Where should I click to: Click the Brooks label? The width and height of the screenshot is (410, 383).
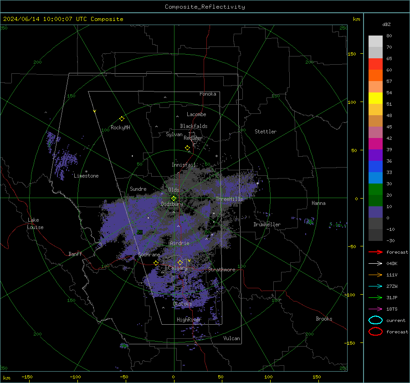pyautogui.click(x=324, y=319)
